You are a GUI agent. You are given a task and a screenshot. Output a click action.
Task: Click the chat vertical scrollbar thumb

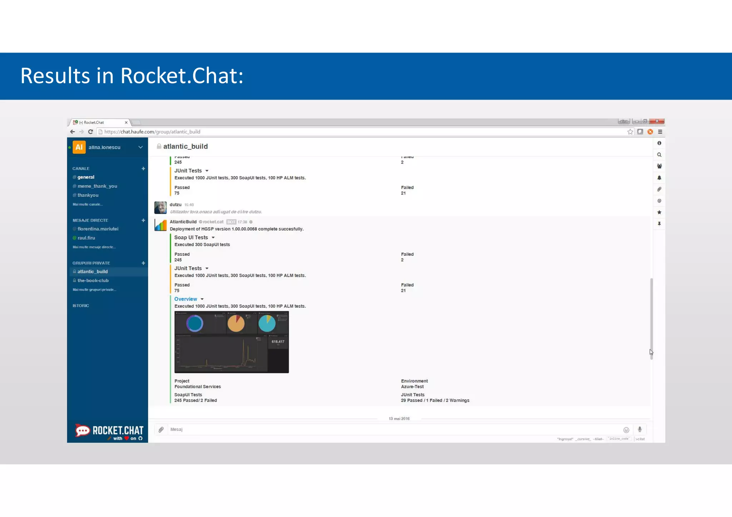(652, 319)
